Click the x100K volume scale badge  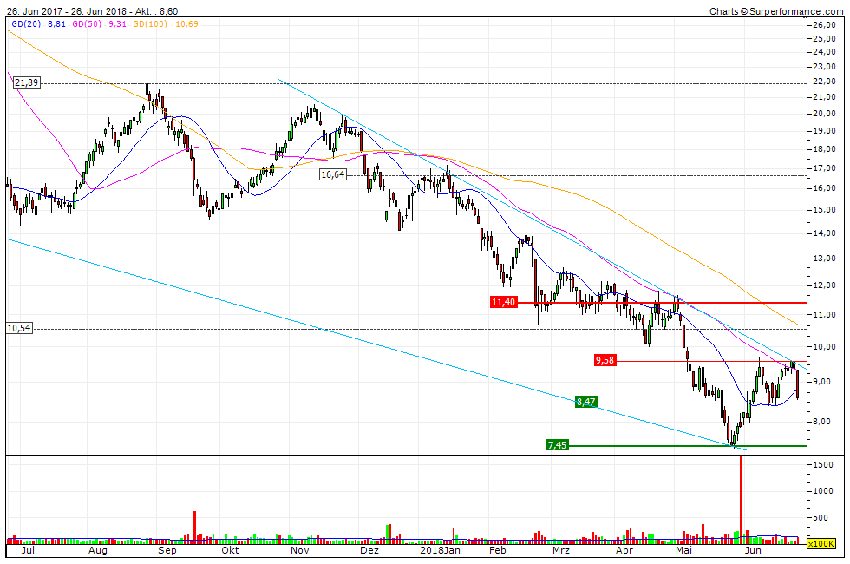(x=821, y=543)
